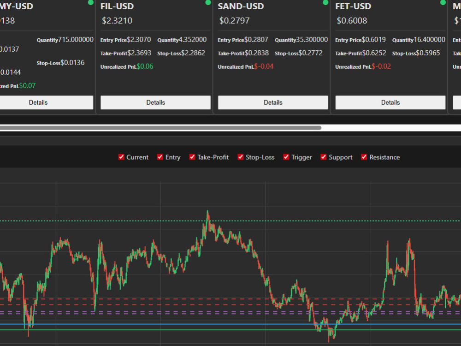Click the green status dot on FET-USD card

[x=443, y=3]
